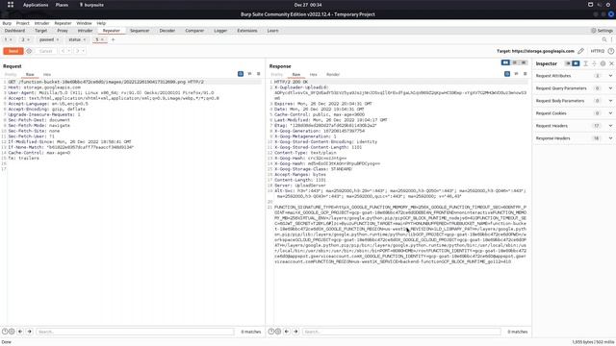Expand Request Headers section
616x346 pixels.
574,126
